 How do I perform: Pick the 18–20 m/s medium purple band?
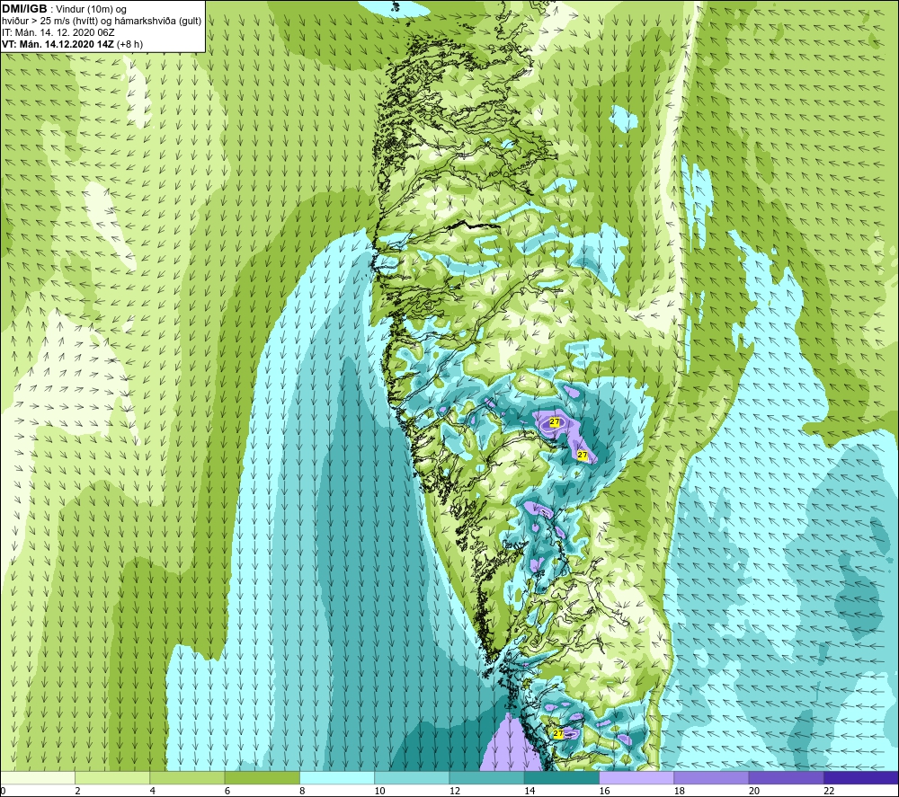(711, 778)
